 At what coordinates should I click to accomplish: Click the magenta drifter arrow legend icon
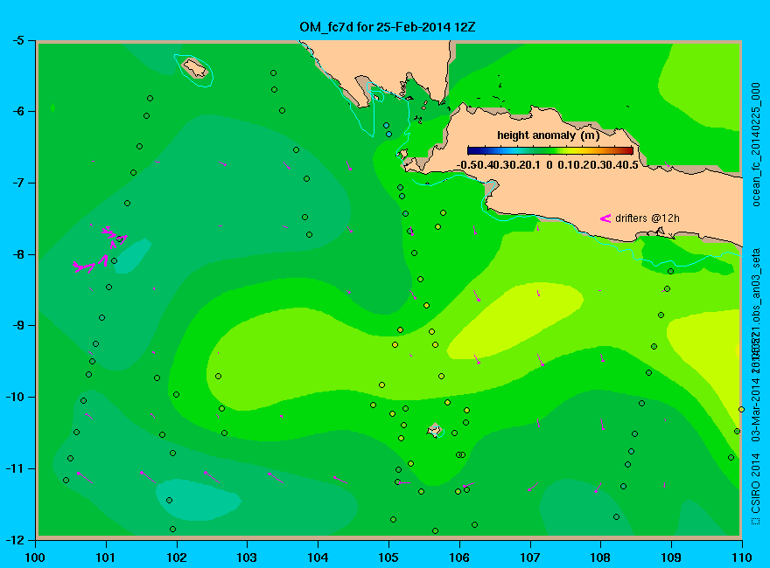coord(605,218)
